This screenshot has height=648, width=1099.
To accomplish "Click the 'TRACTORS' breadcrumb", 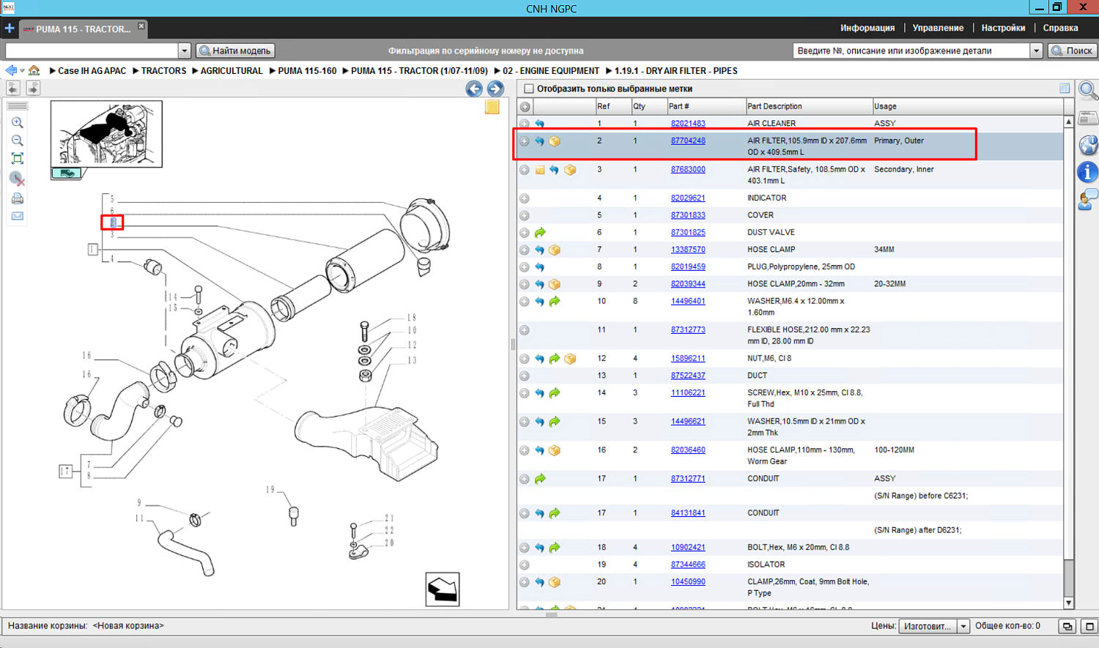I will click(163, 71).
